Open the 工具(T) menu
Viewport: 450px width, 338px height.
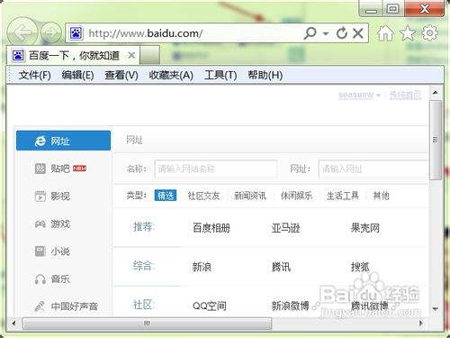(x=220, y=75)
